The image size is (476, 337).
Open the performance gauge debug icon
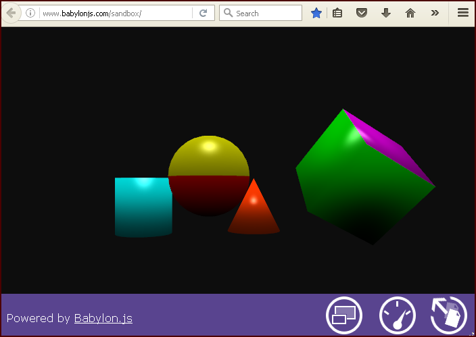coord(398,315)
